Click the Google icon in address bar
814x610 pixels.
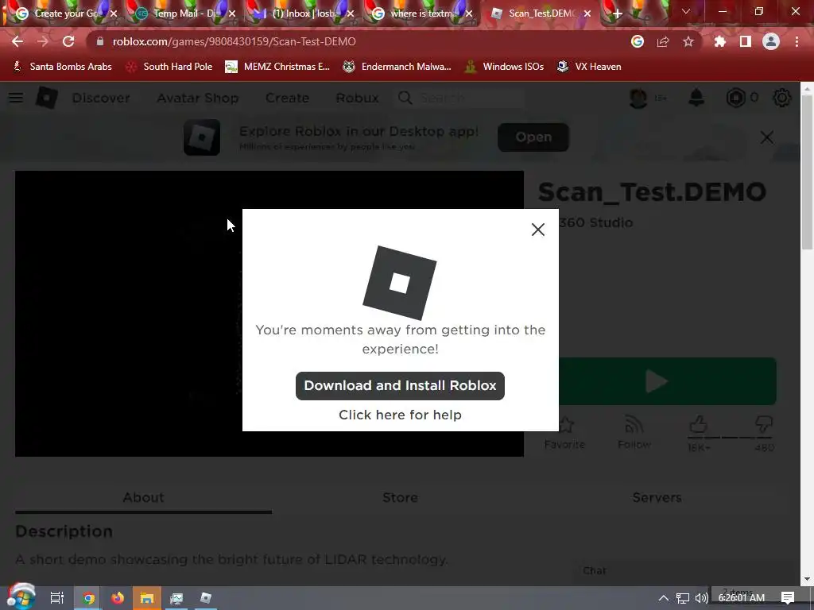(637, 41)
